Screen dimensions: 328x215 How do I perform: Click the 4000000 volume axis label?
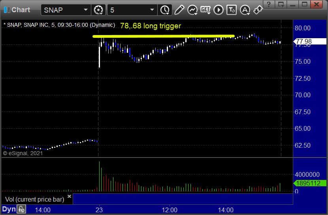[307, 174]
